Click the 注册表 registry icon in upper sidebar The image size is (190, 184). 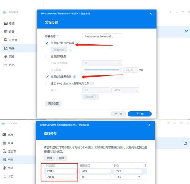click(6, 40)
